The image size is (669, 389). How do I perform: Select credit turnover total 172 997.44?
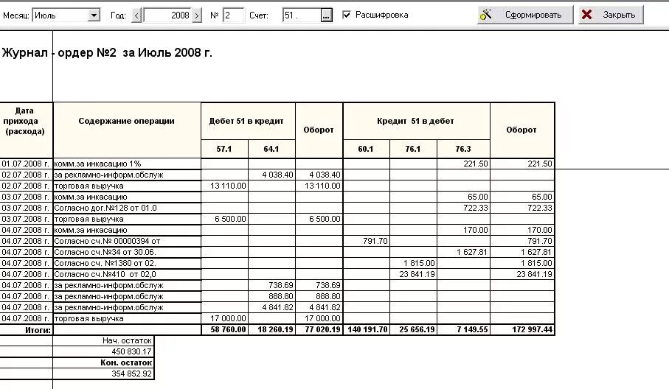[x=522, y=330]
